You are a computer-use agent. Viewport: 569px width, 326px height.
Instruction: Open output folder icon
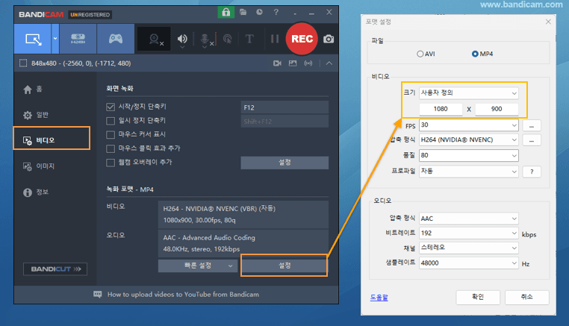point(243,12)
